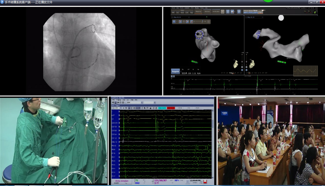Image resolution: width=325 pixels, height=186 pixels.
Task: Expand the 100 zoom dropdown in CardioLab
Action: [121, 108]
